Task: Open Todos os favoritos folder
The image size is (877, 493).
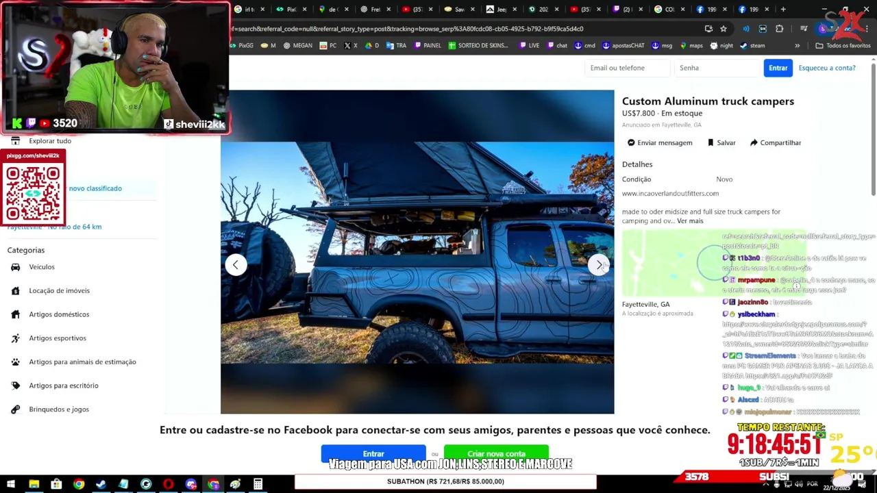Action: point(843,46)
